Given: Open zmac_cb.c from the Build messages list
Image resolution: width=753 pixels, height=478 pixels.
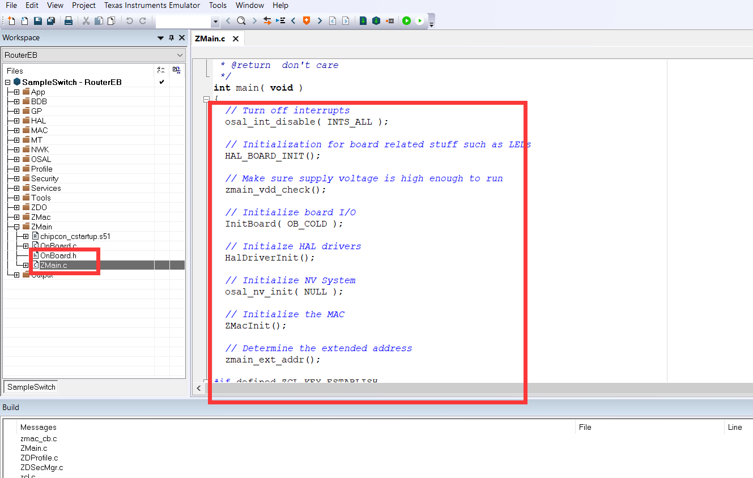Looking at the screenshot, I should coord(39,438).
